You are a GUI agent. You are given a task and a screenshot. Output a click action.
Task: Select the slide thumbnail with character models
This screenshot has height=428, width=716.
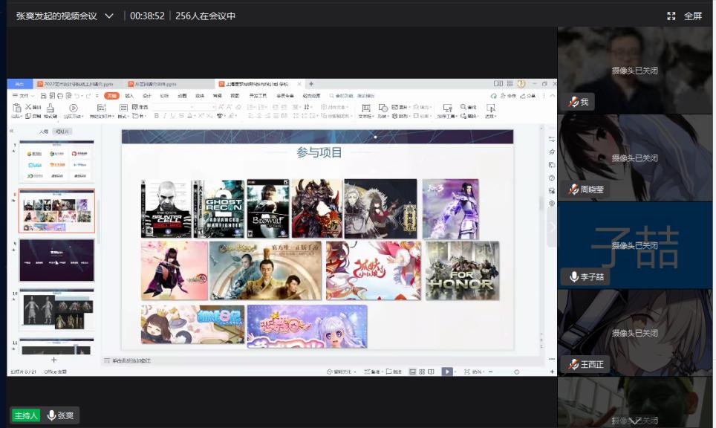click(x=56, y=307)
